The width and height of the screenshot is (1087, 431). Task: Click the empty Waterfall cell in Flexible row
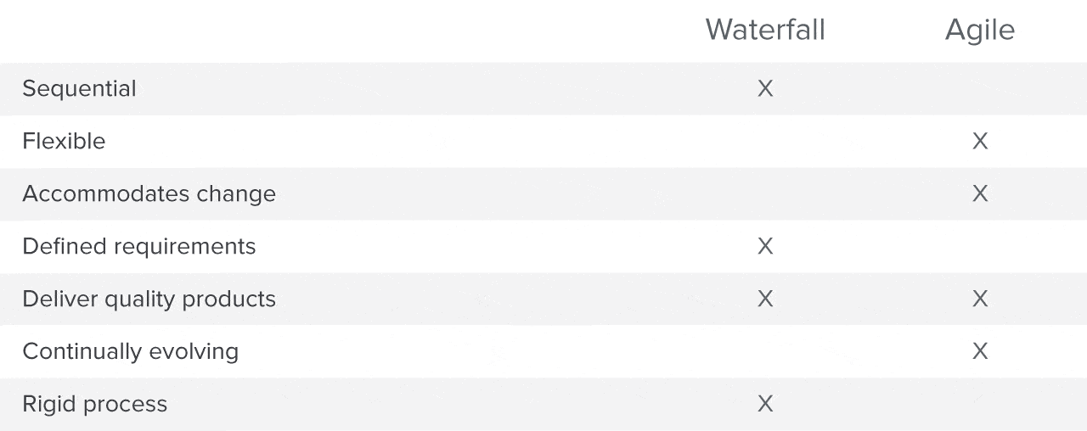click(765, 141)
